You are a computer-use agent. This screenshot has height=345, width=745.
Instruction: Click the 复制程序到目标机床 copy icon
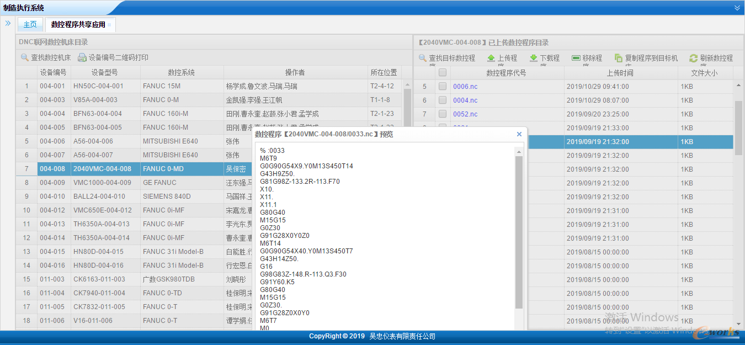[619, 58]
